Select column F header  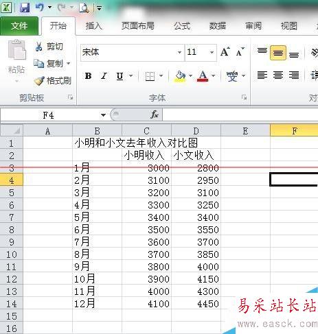294,131
